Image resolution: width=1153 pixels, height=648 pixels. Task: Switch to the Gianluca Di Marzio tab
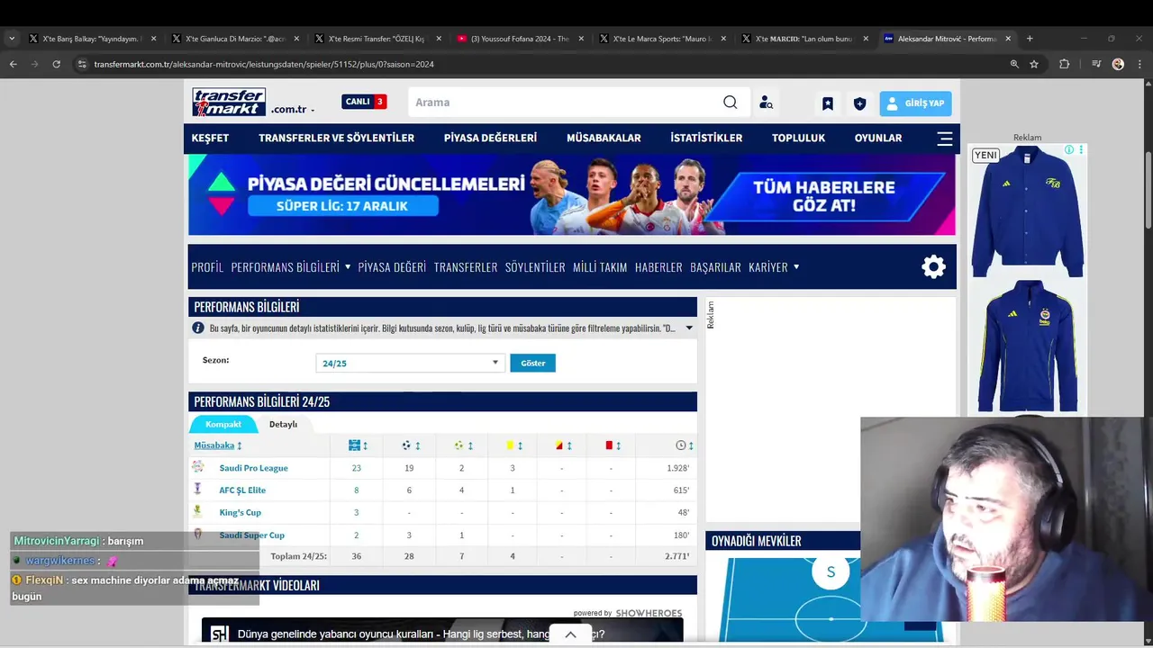pos(234,39)
